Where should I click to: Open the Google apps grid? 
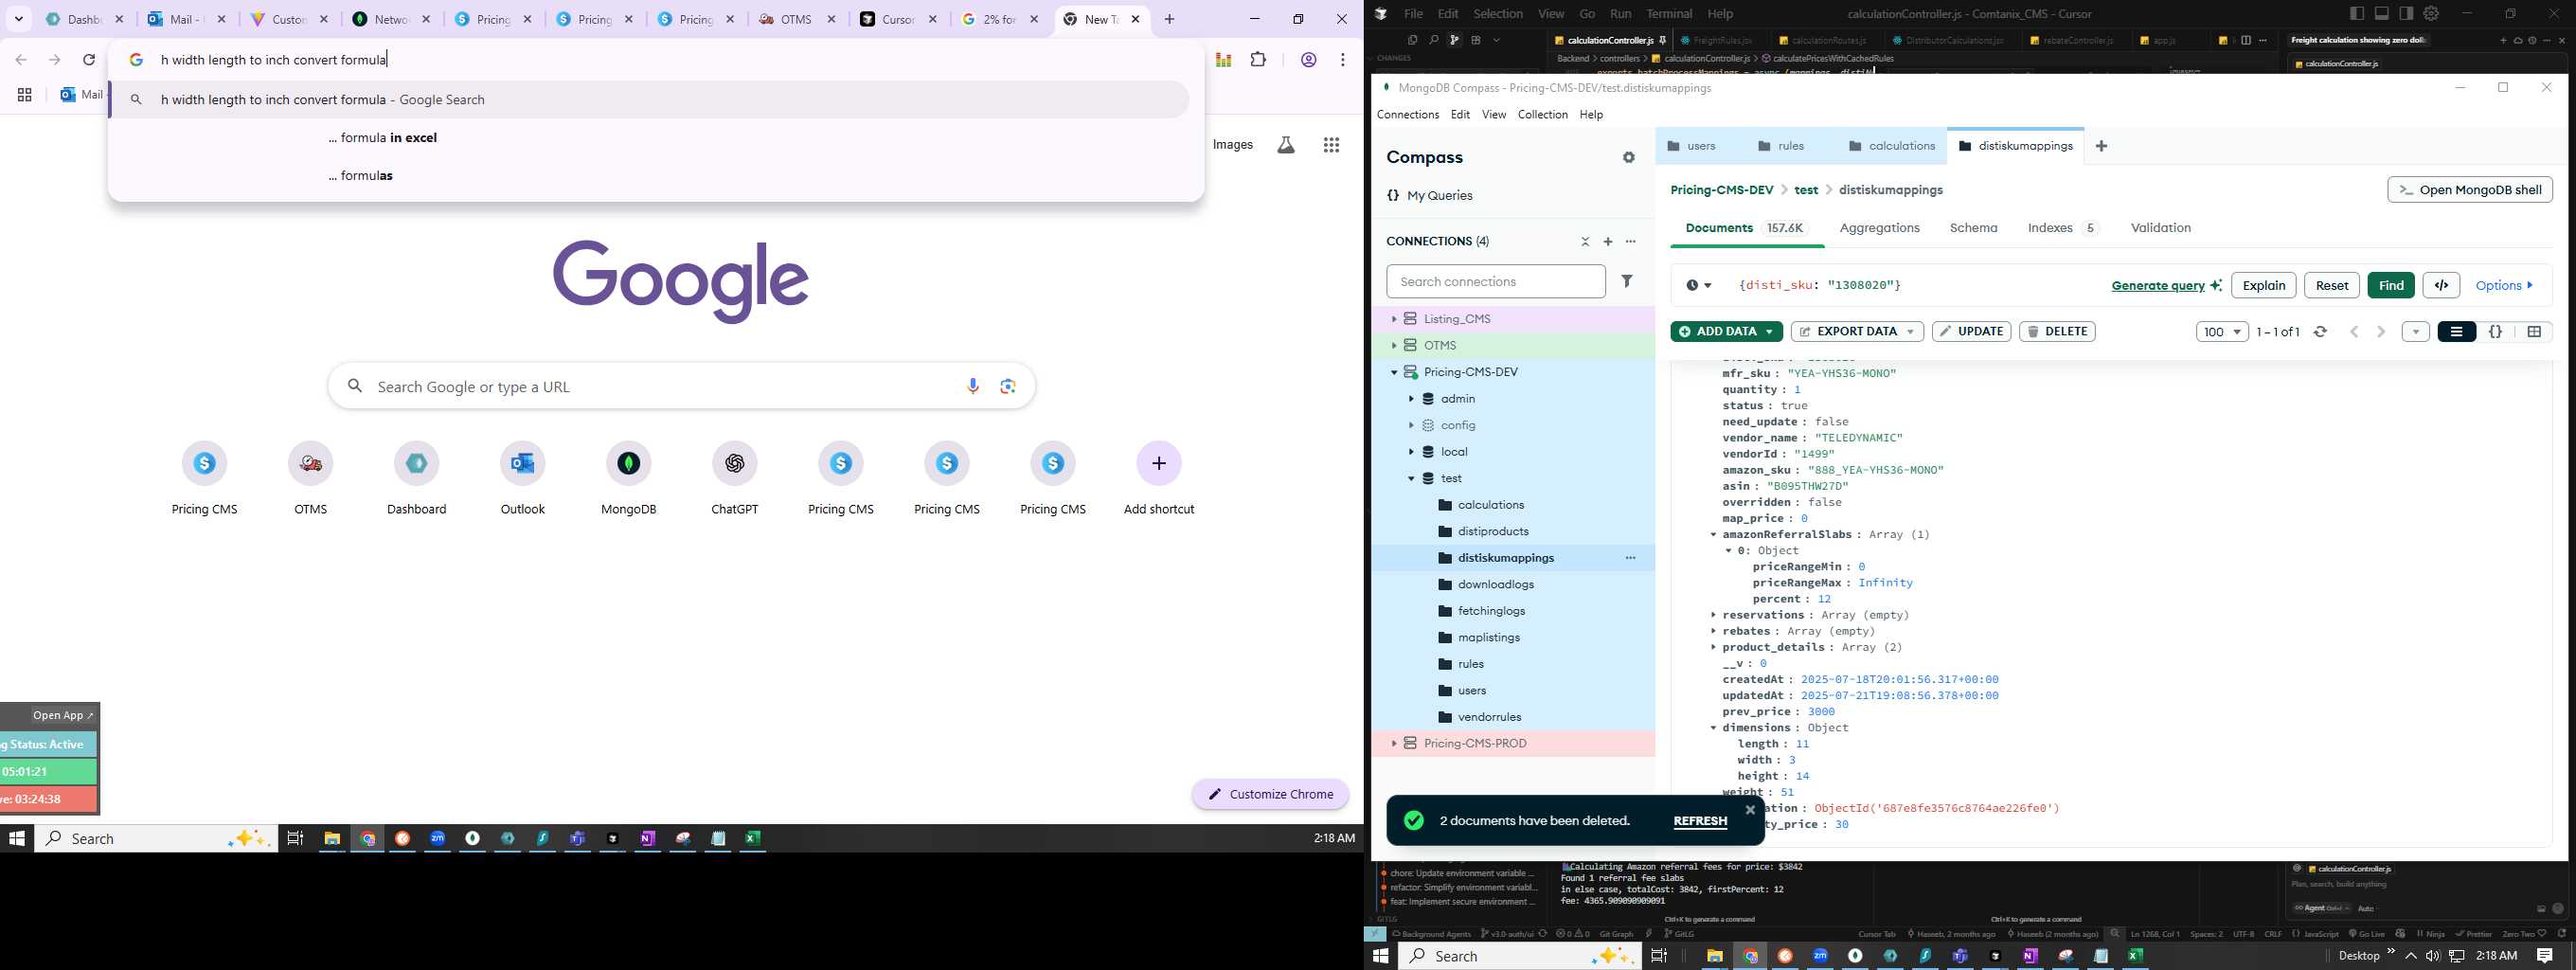tap(1331, 145)
